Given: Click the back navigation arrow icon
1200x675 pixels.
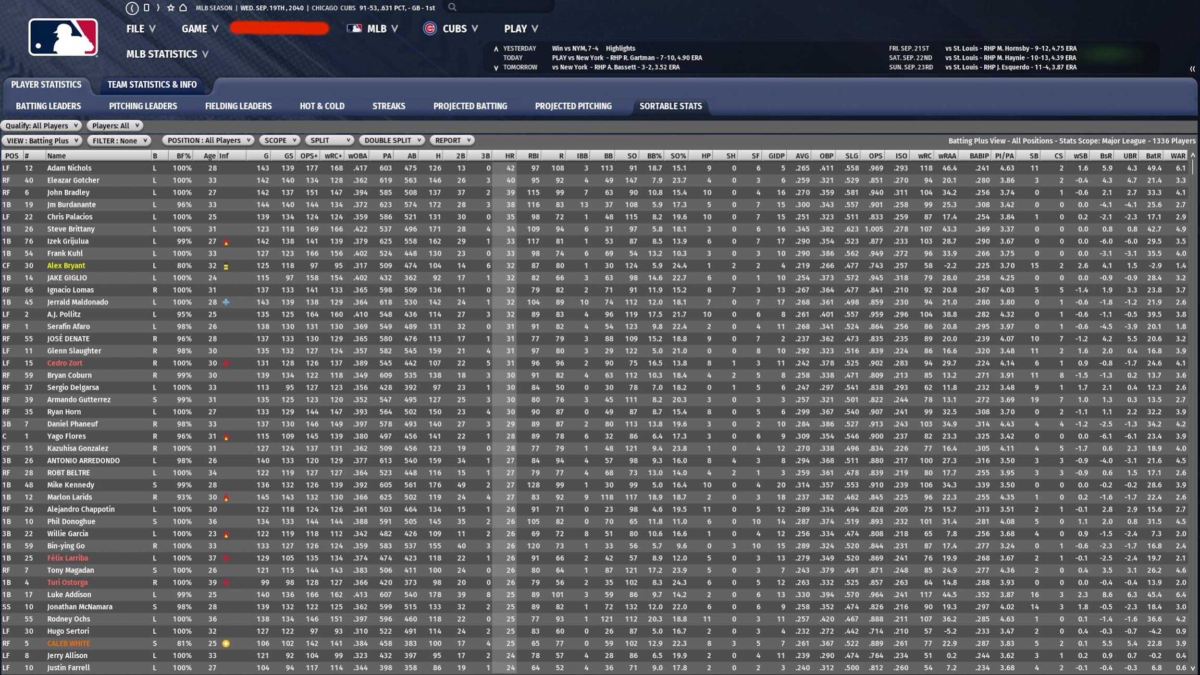Looking at the screenshot, I should pyautogui.click(x=132, y=8).
